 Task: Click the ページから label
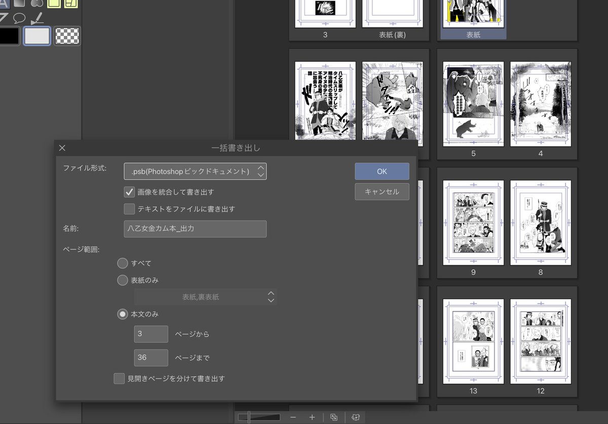(x=192, y=334)
